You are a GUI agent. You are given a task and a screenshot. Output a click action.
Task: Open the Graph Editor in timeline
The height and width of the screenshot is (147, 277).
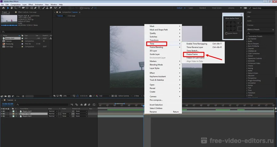click(94, 105)
